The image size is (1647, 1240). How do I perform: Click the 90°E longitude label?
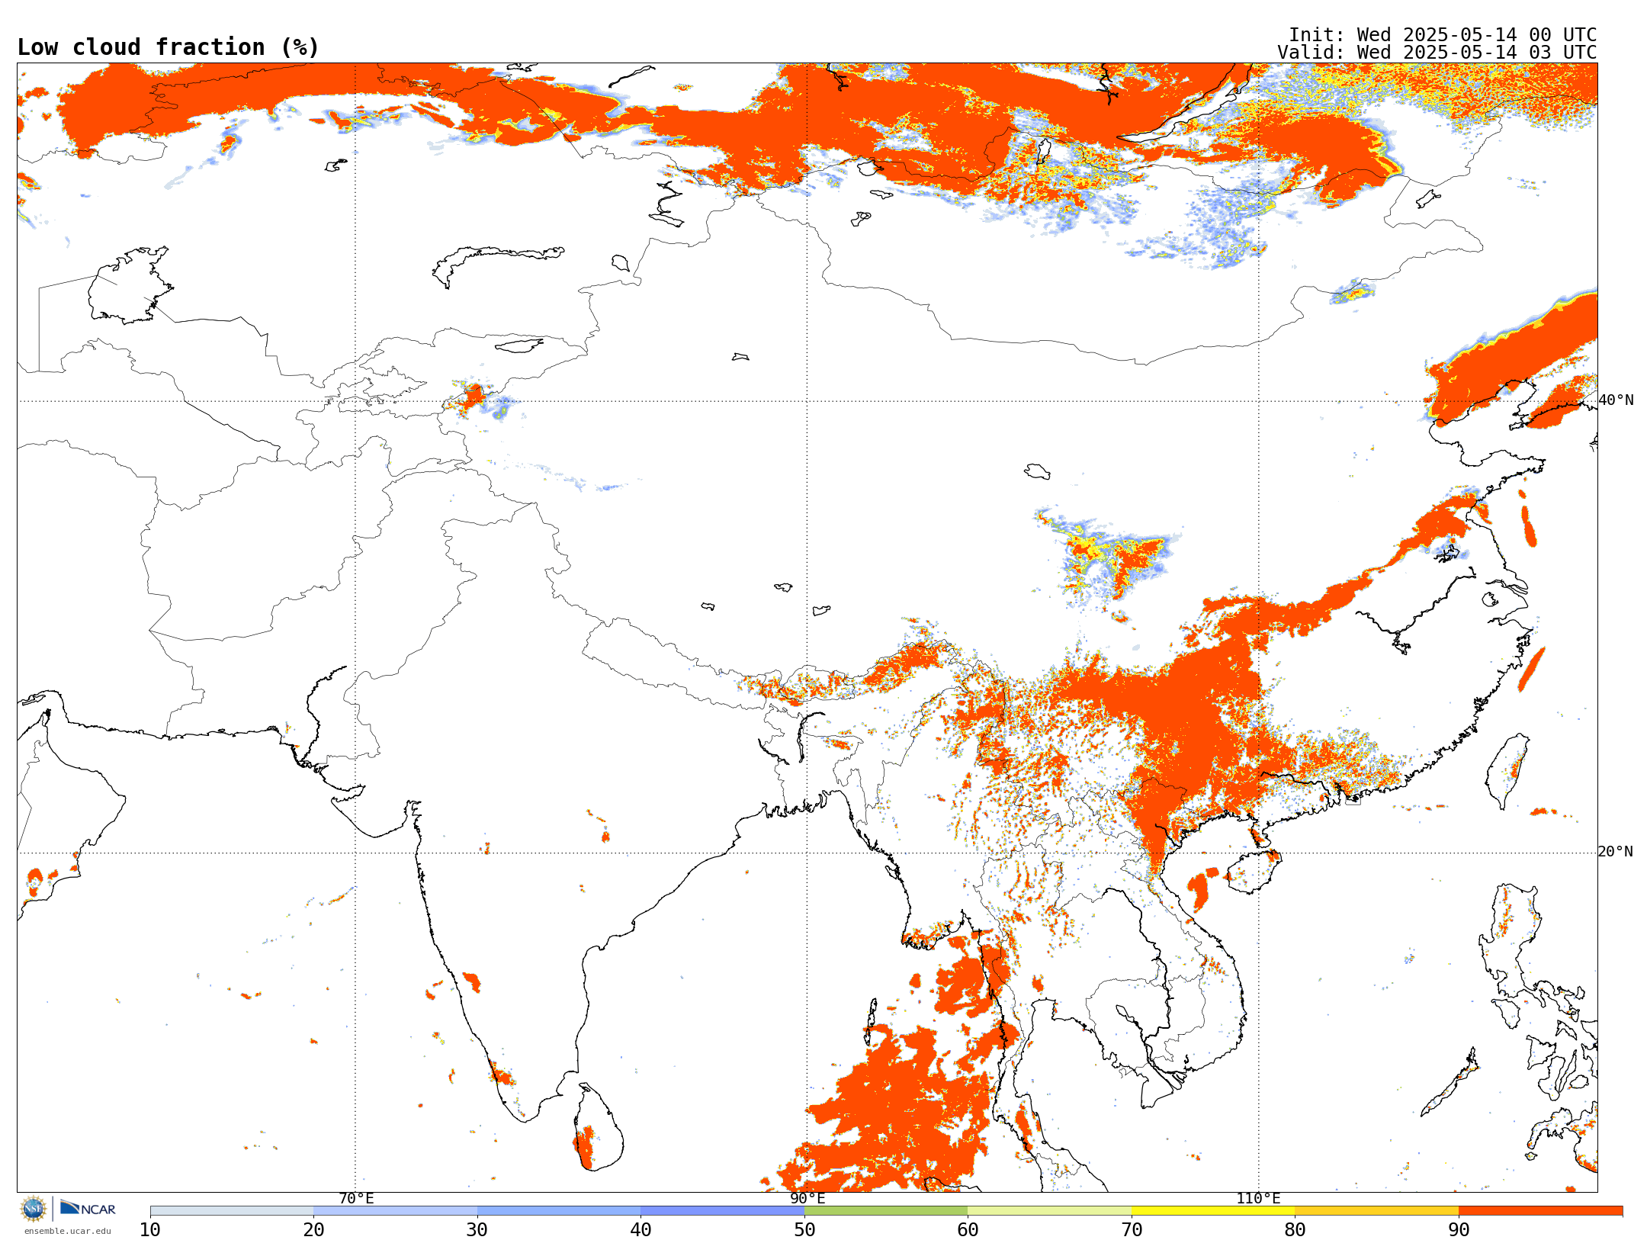click(x=807, y=1199)
